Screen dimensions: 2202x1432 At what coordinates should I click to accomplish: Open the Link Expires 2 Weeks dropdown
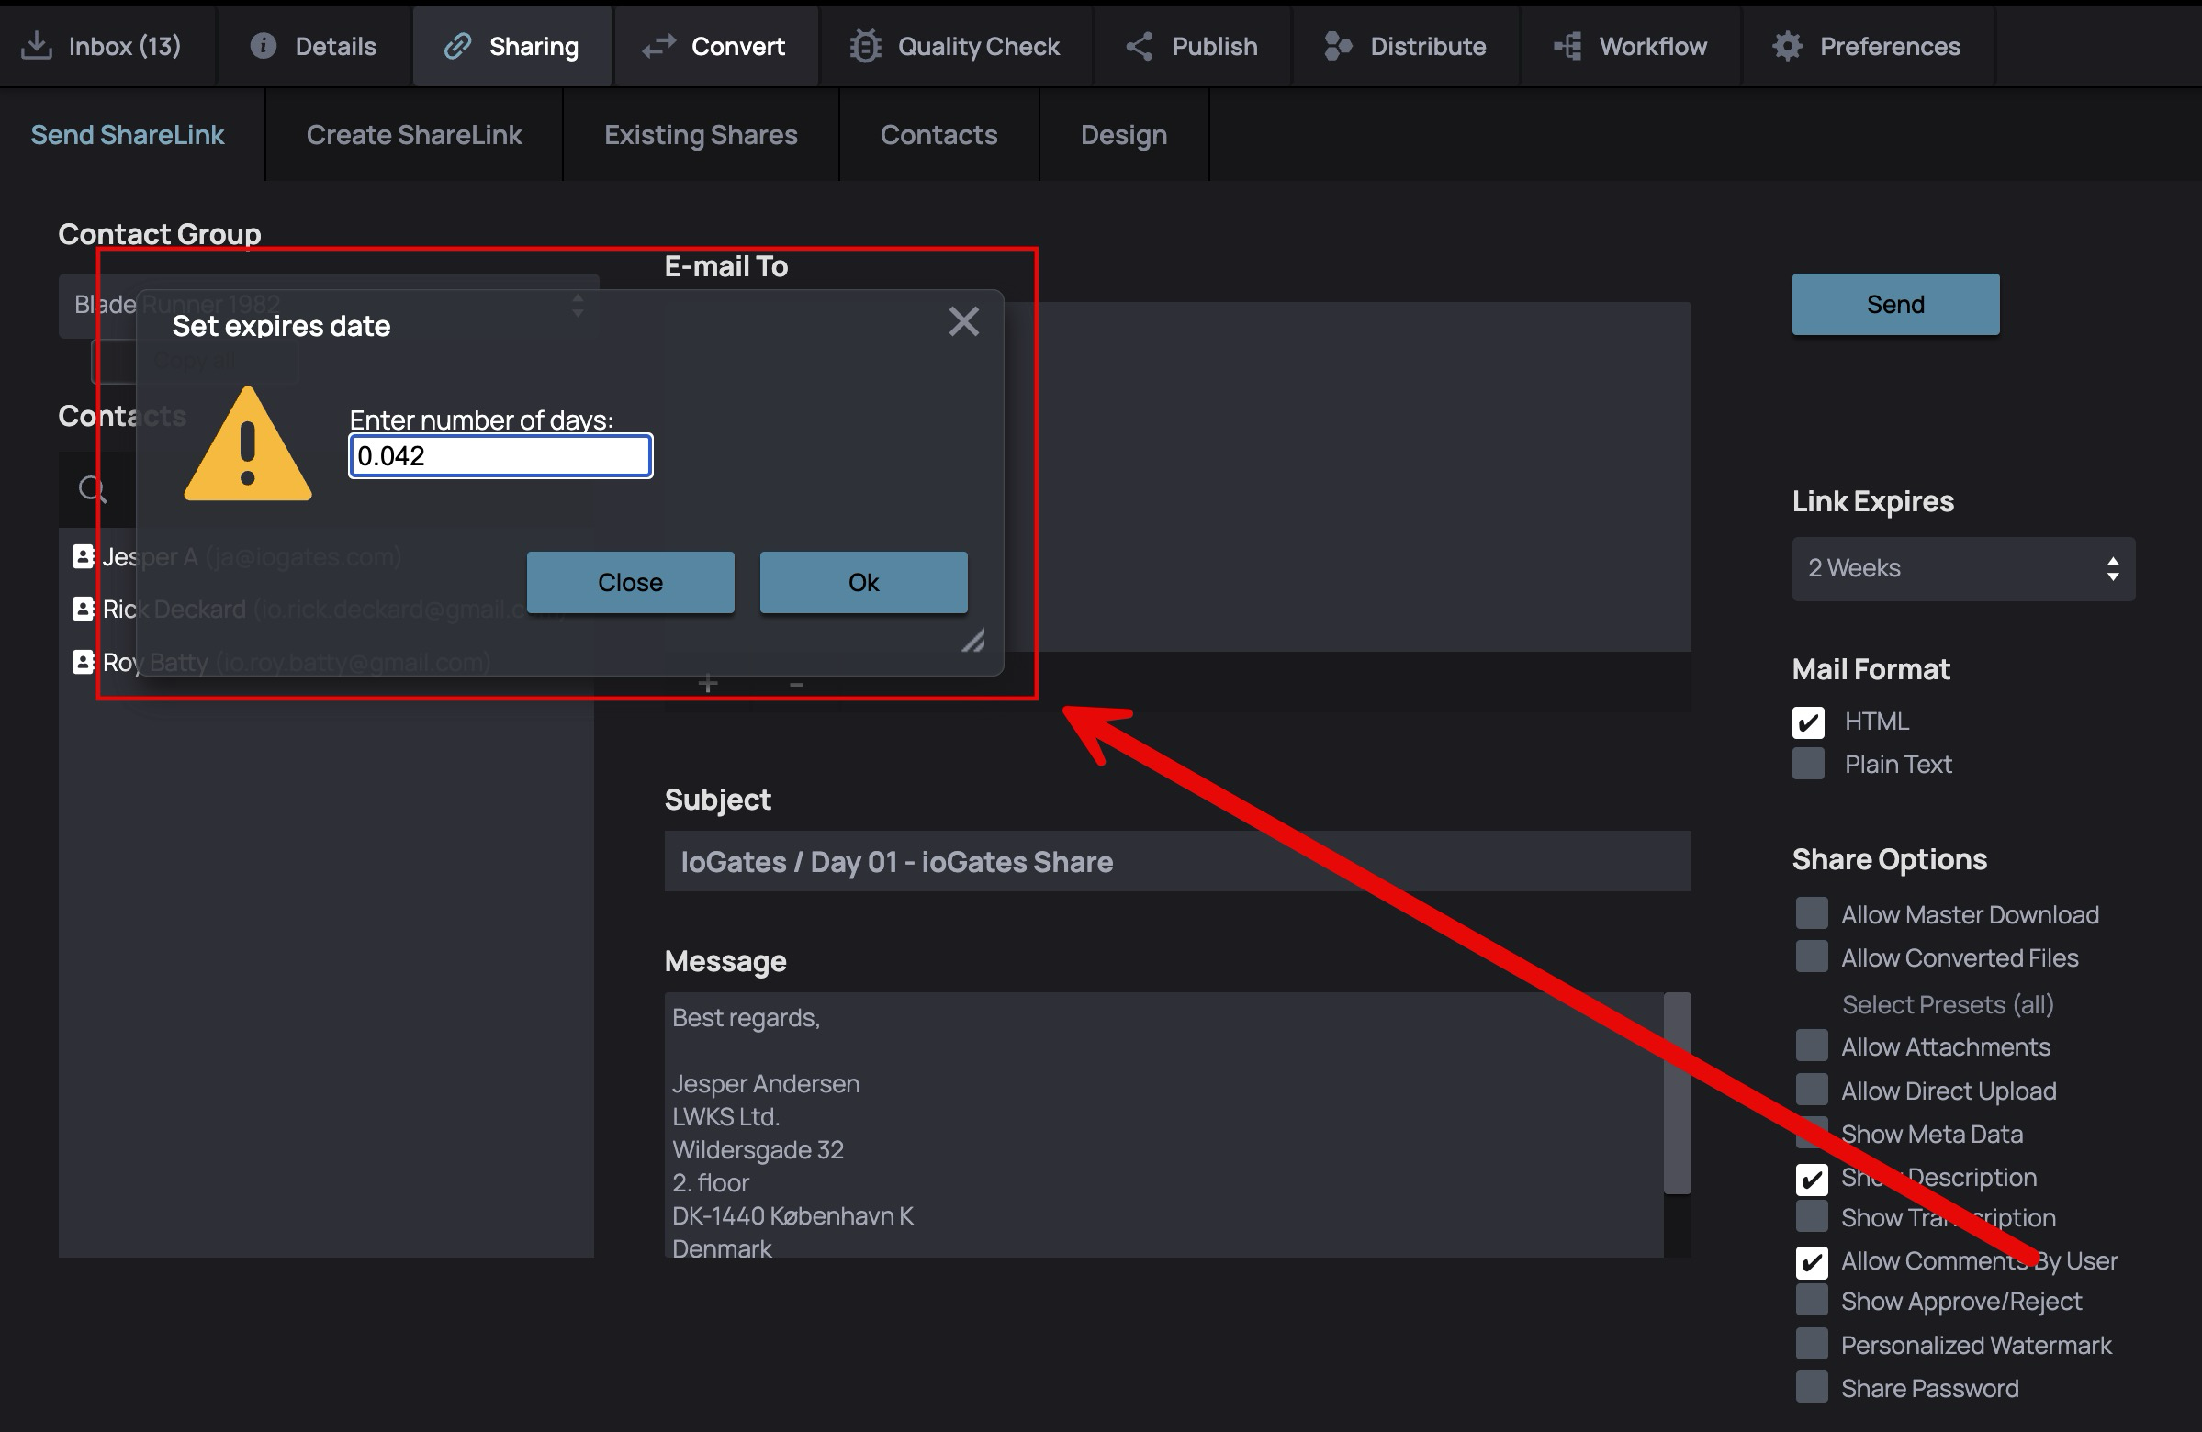click(1962, 568)
